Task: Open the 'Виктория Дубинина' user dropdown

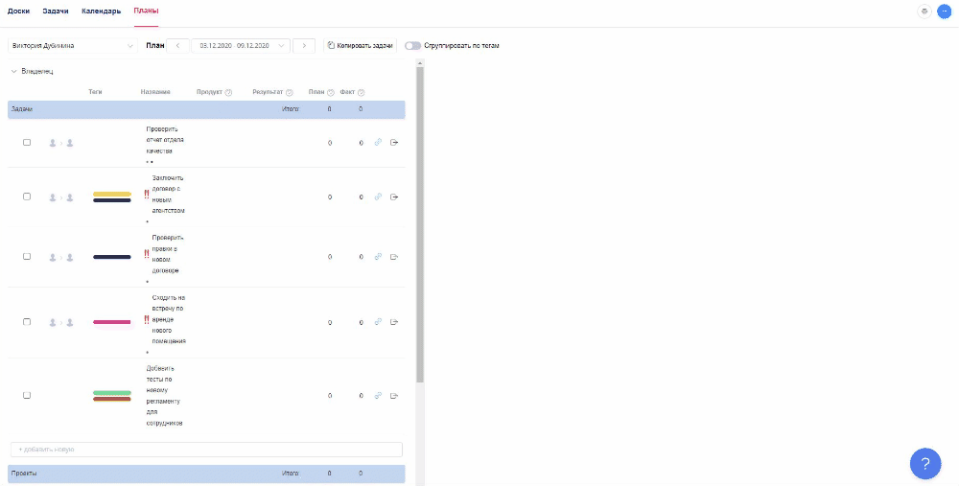Action: tap(73, 46)
